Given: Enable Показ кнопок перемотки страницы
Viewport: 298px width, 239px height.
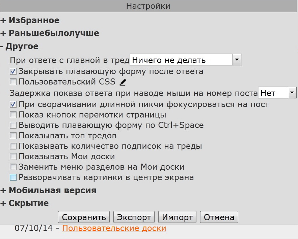Looking at the screenshot, I should point(13,115).
